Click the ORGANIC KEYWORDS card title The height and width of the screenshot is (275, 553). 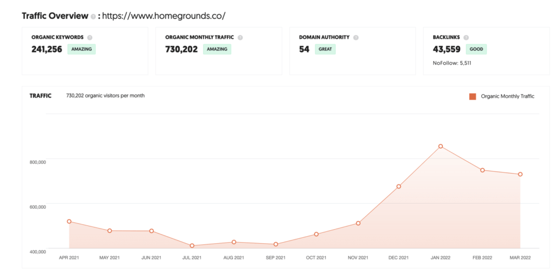click(57, 37)
